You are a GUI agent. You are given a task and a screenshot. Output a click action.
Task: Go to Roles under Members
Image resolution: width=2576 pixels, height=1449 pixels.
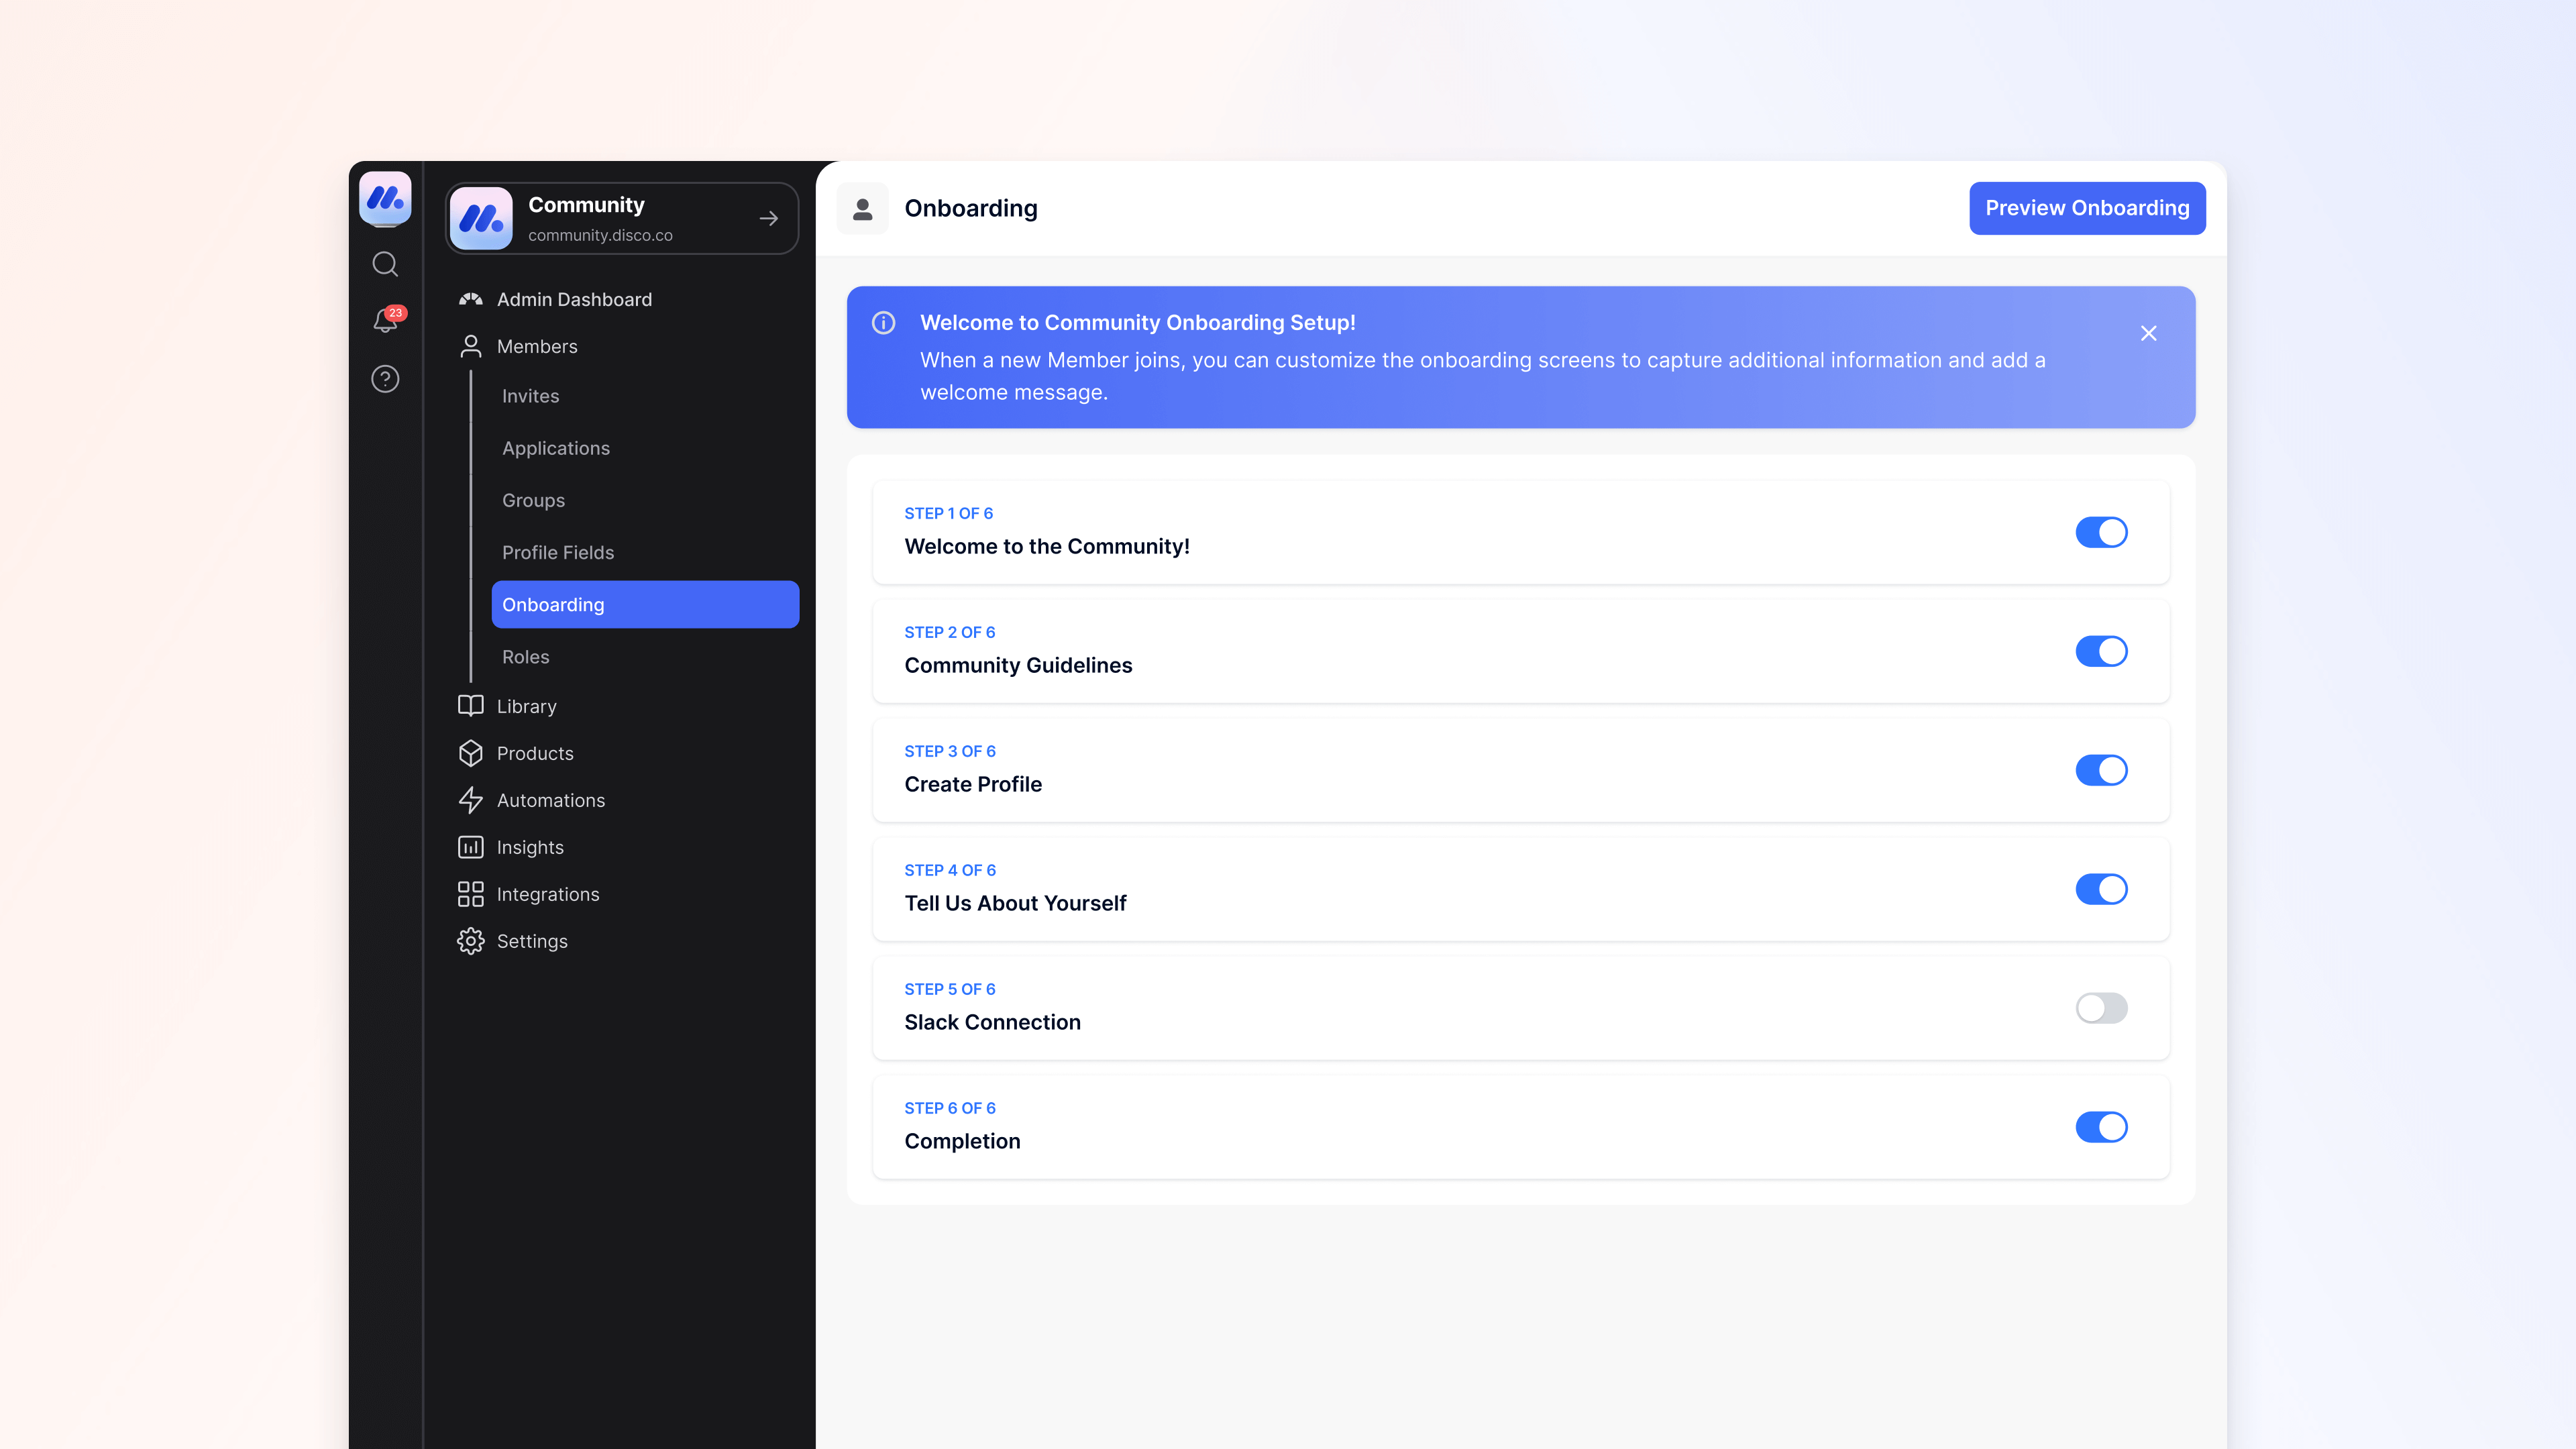tap(526, 657)
